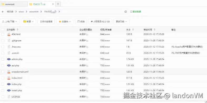Tick the checkbox for index.html
This screenshot has height=103, width=207.
[x=3, y=78]
